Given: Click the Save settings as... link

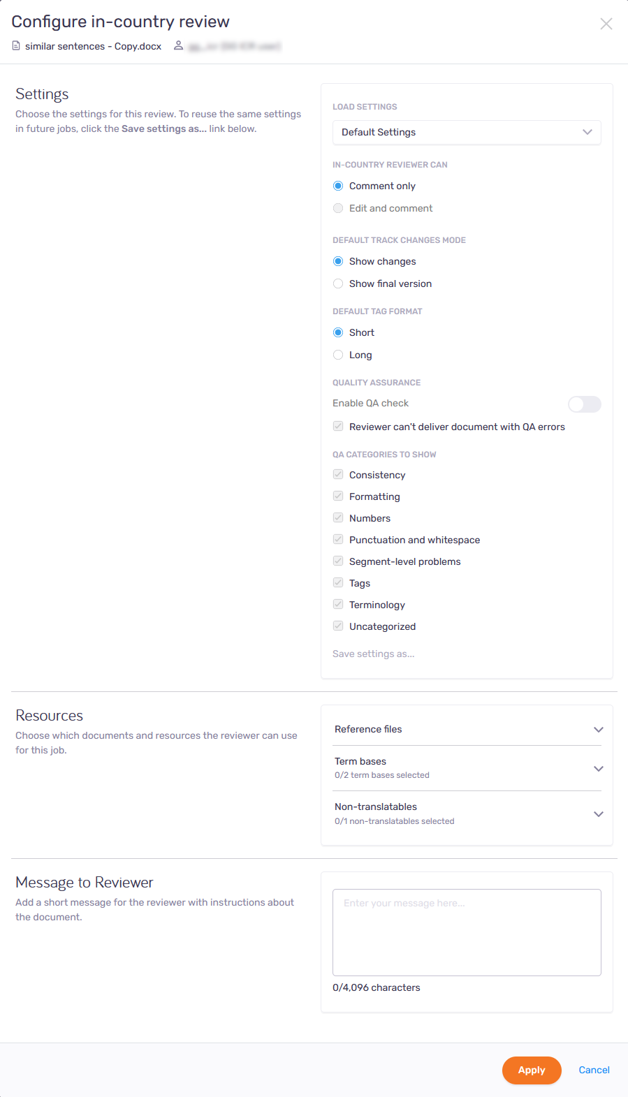Looking at the screenshot, I should click(374, 654).
